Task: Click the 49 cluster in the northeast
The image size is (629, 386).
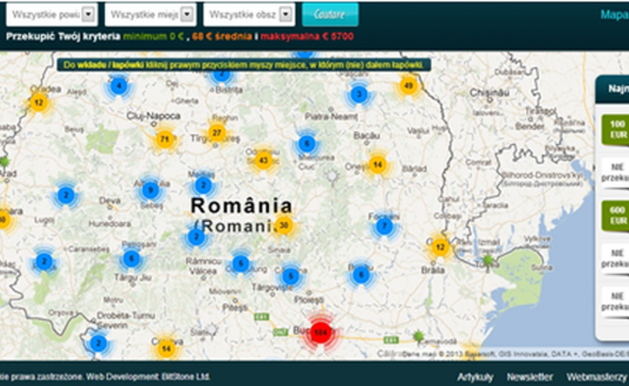Action: (x=409, y=86)
